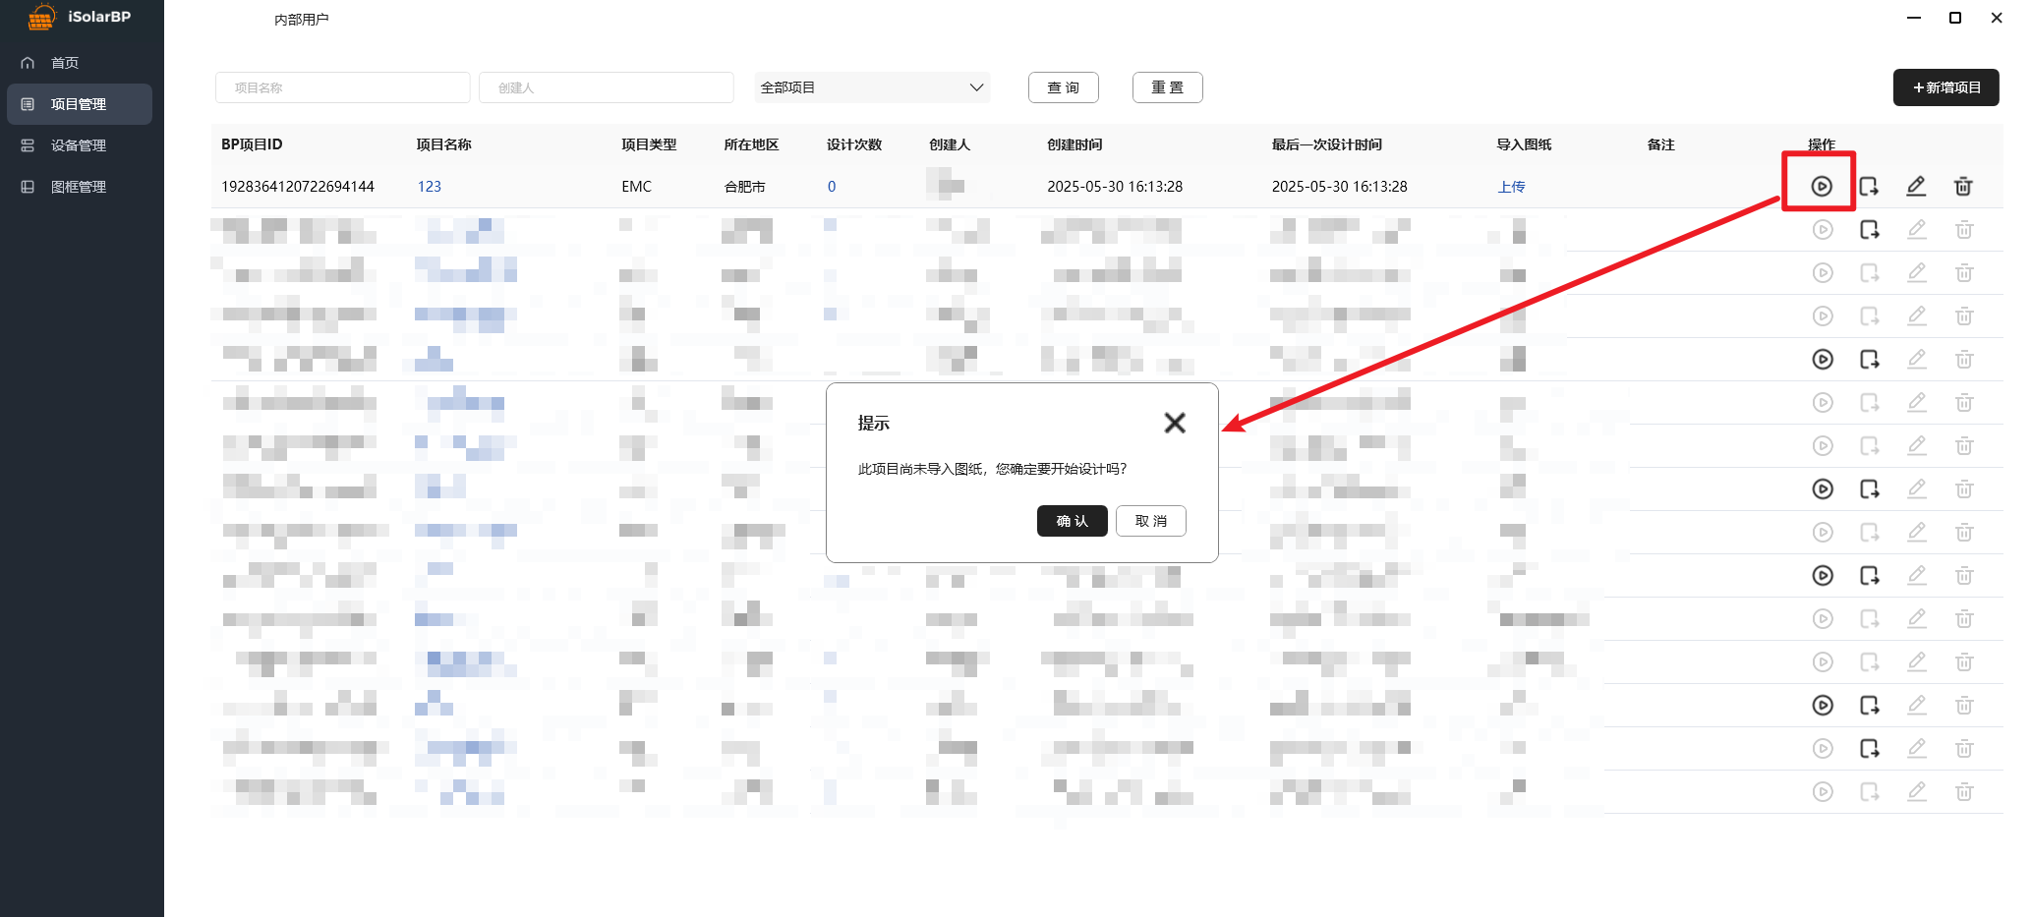Screen dimensions: 2032x917
Task: Select 项目管理 in the sidebar
Action: 79,104
